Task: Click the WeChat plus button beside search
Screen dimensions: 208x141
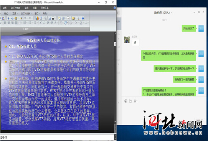Action: [118, 13]
